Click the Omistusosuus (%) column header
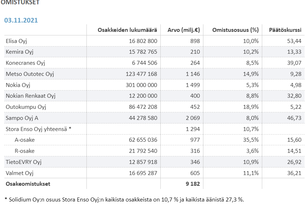 [x=235, y=30]
